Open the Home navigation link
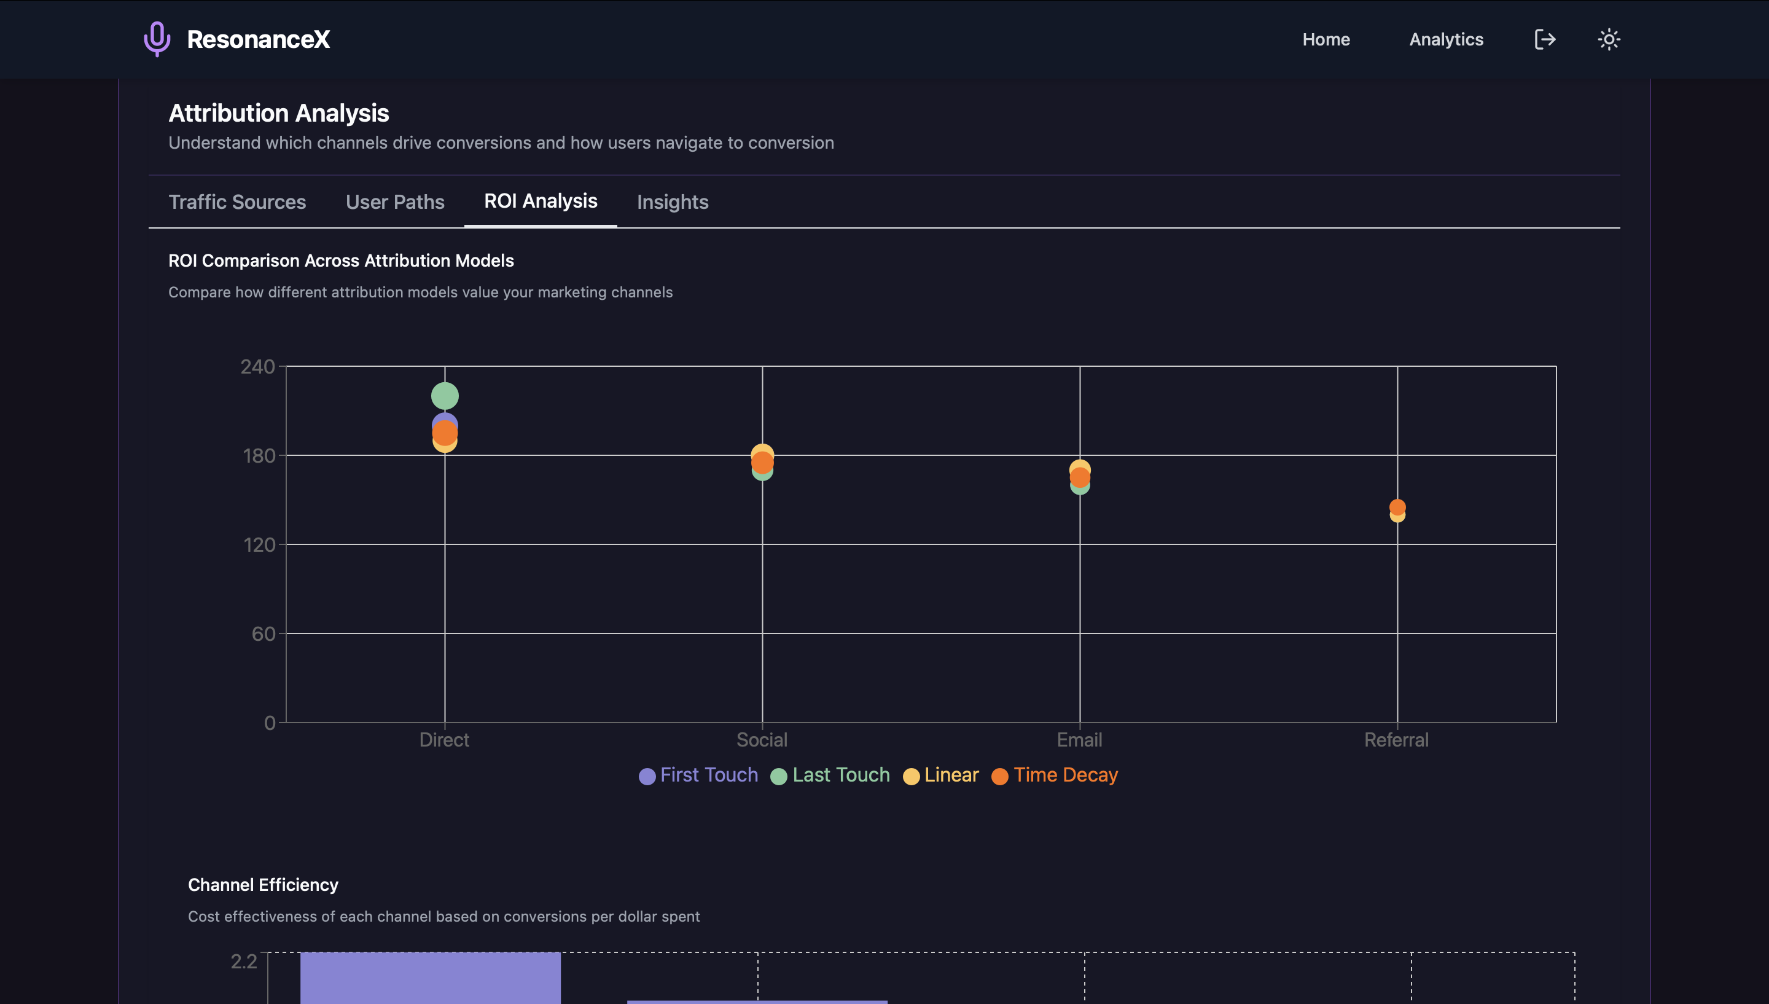 point(1326,39)
